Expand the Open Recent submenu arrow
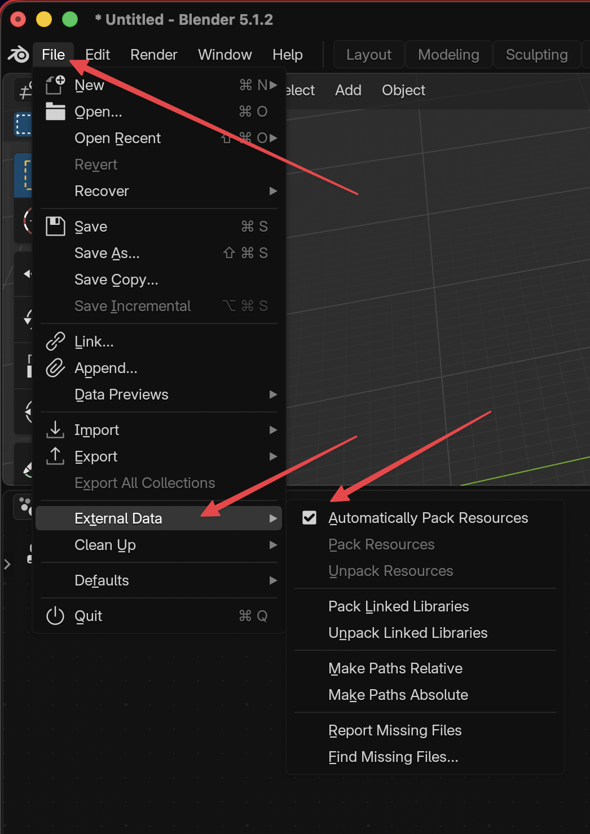The width and height of the screenshot is (590, 834). tap(274, 138)
